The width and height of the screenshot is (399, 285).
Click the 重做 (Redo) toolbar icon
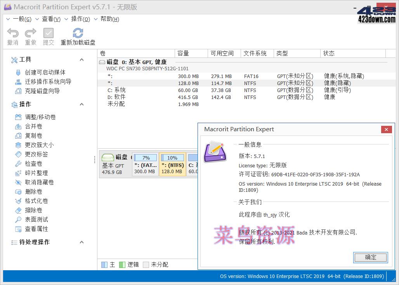(x=30, y=36)
